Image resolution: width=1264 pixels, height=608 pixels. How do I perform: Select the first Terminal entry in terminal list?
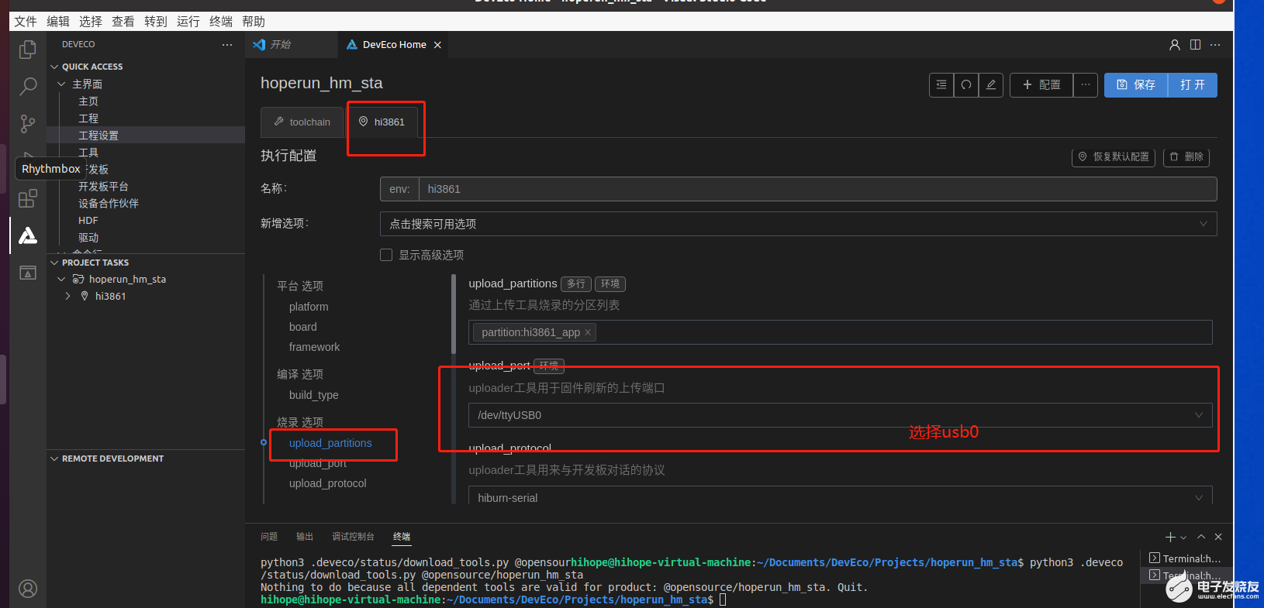tap(1185, 558)
